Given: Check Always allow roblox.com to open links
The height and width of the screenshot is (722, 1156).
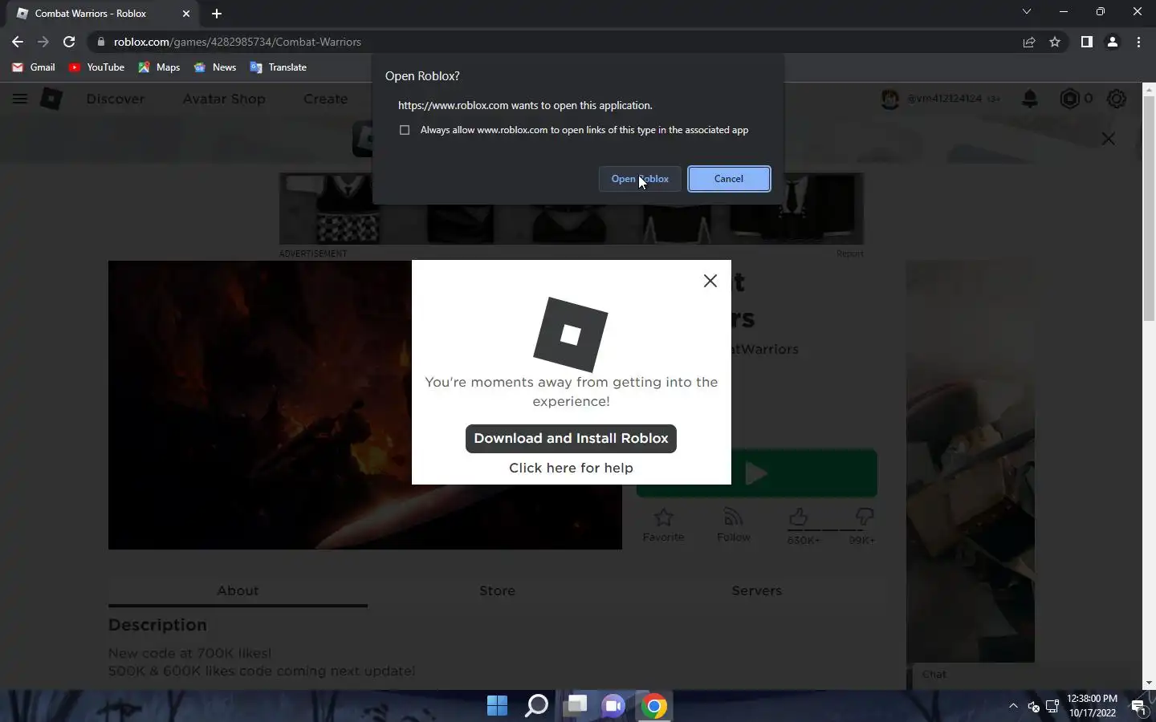Looking at the screenshot, I should click(405, 130).
